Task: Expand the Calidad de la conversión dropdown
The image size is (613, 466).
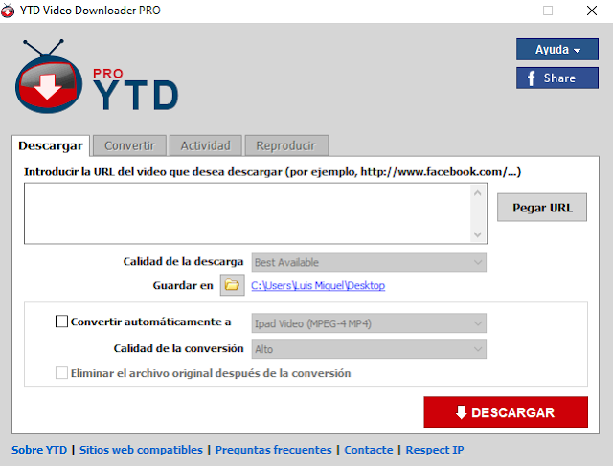Action: [x=369, y=349]
